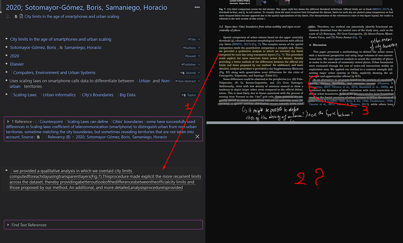Remove the Journal tag with its x
The height and width of the screenshot is (243, 403).
[199, 73]
